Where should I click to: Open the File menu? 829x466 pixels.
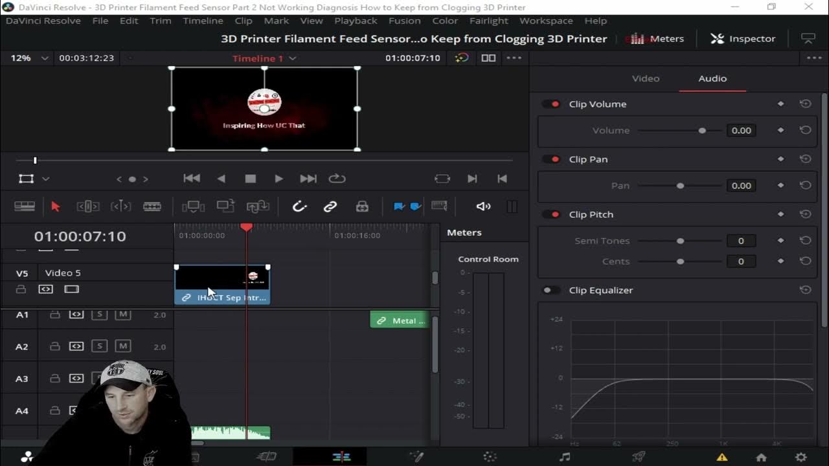(x=100, y=21)
